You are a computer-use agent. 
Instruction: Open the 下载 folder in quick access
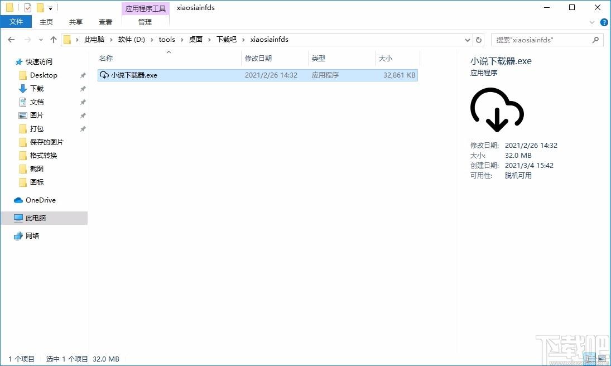pyautogui.click(x=37, y=89)
